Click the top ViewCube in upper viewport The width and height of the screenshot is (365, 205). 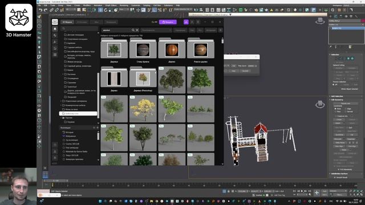tap(320, 20)
